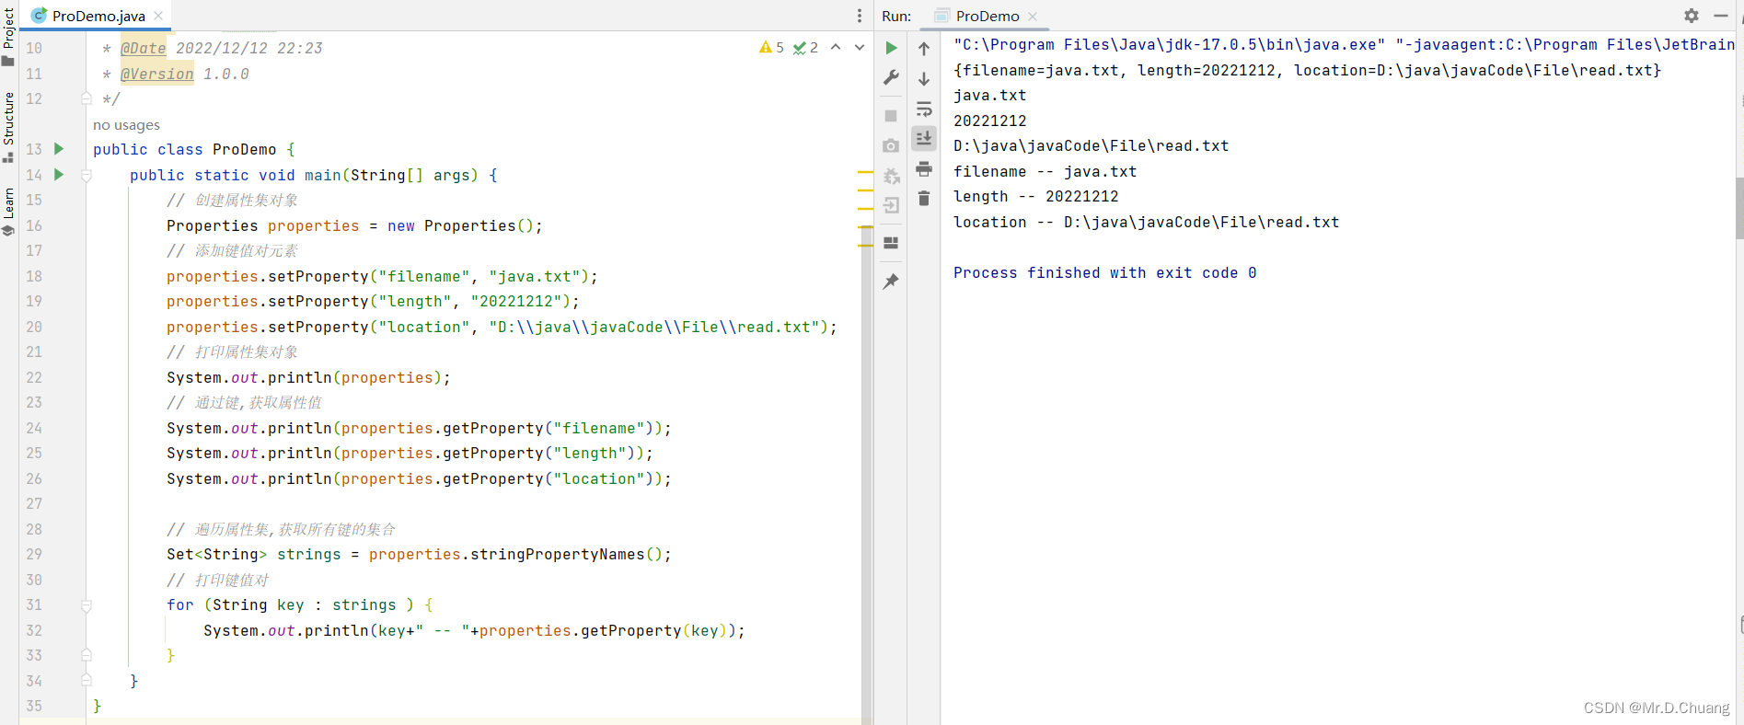Image resolution: width=1744 pixels, height=725 pixels.
Task: Open run configuration wrench icon
Action: 891,77
